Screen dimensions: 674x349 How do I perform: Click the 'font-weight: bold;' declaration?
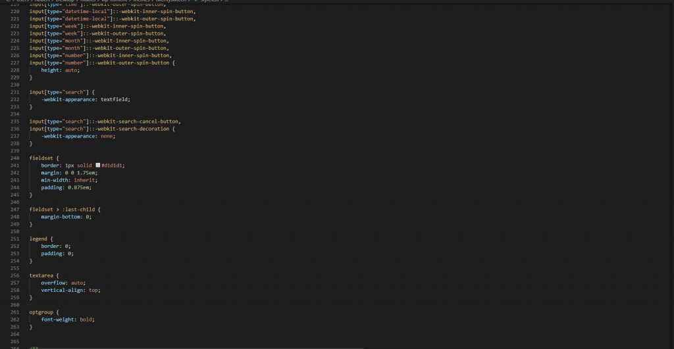[68, 319]
